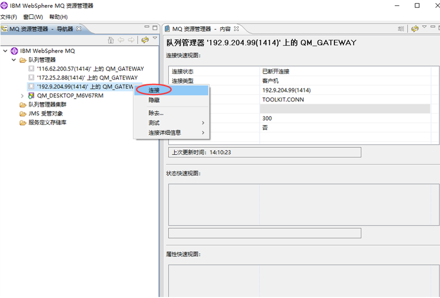Collapse the IBM WebSphere MQ tree node
This screenshot has height=298, width=440.
point(5,51)
